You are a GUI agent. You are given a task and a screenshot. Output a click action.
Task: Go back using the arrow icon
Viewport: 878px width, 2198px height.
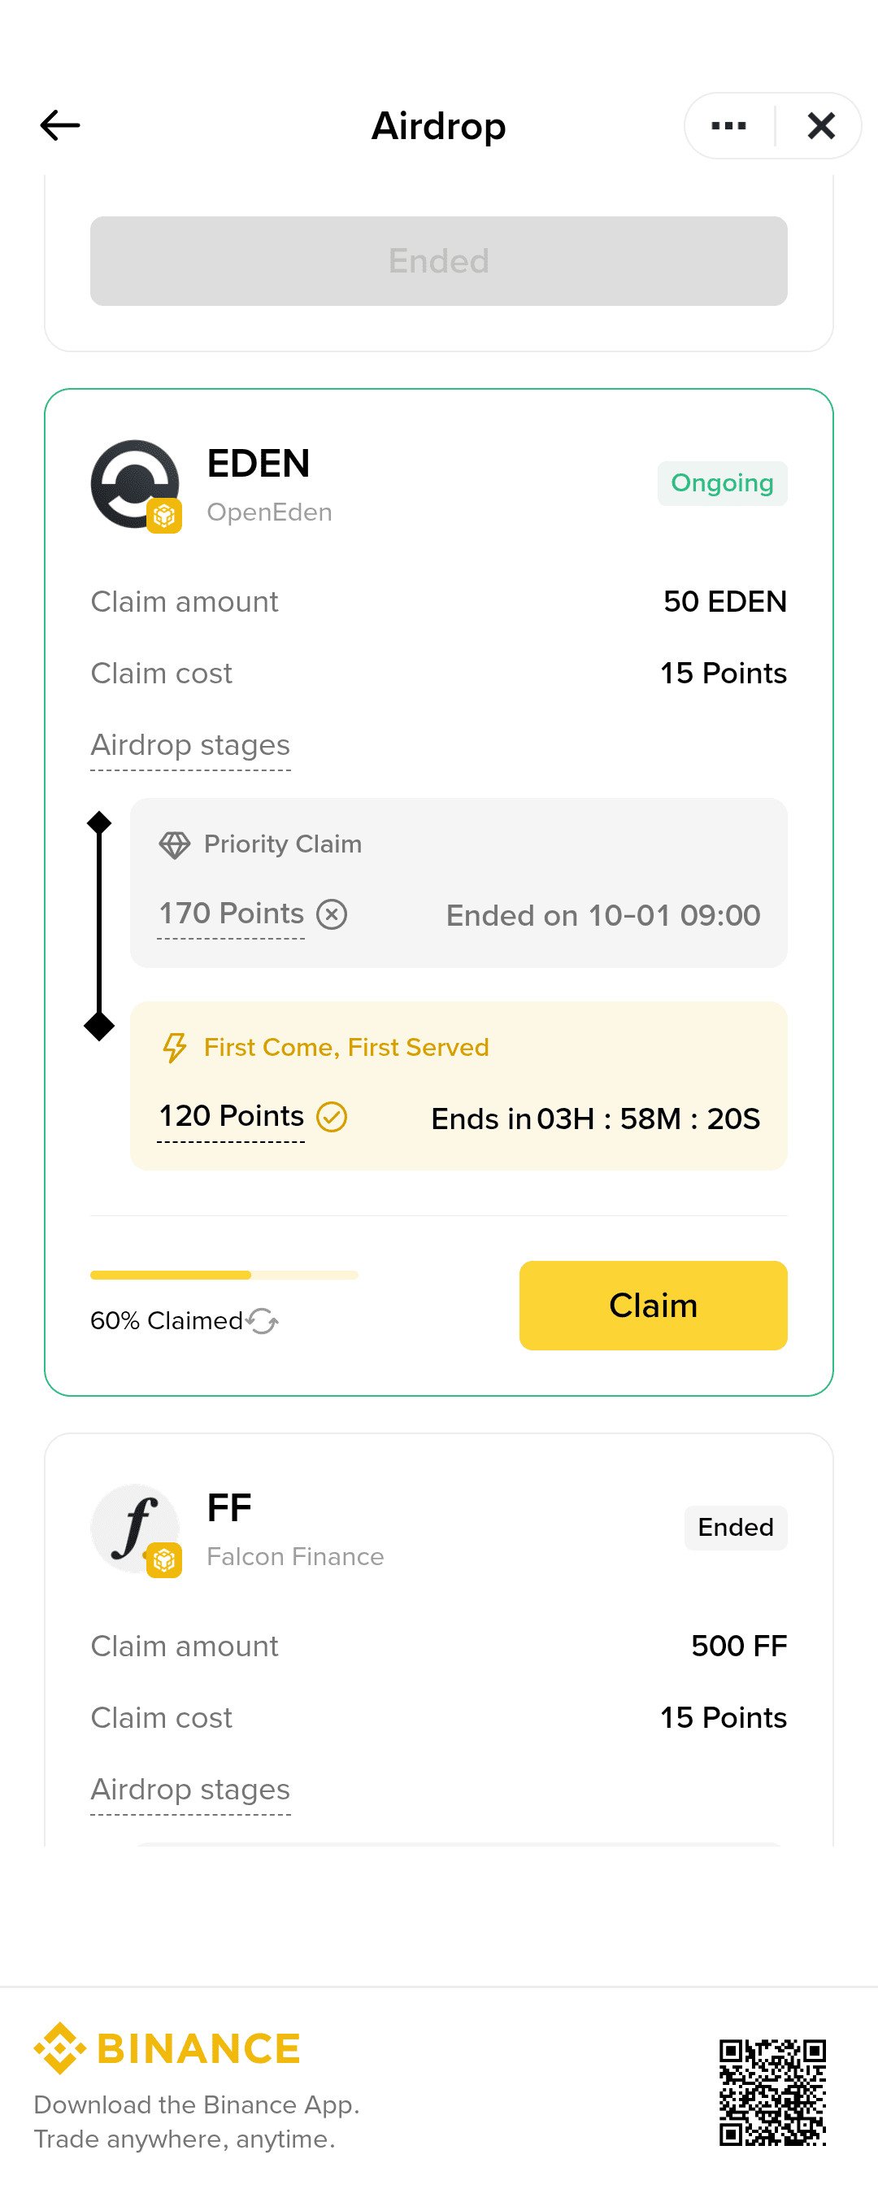pyautogui.click(x=59, y=125)
